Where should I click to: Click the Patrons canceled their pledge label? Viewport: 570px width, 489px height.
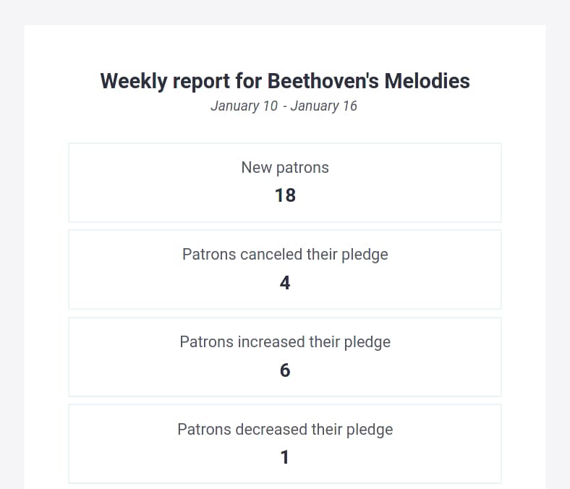pyautogui.click(x=285, y=255)
